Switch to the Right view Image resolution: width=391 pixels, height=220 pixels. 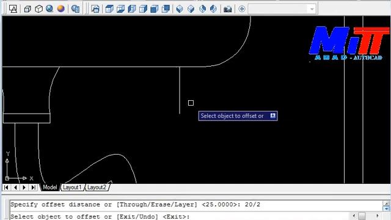(143, 9)
